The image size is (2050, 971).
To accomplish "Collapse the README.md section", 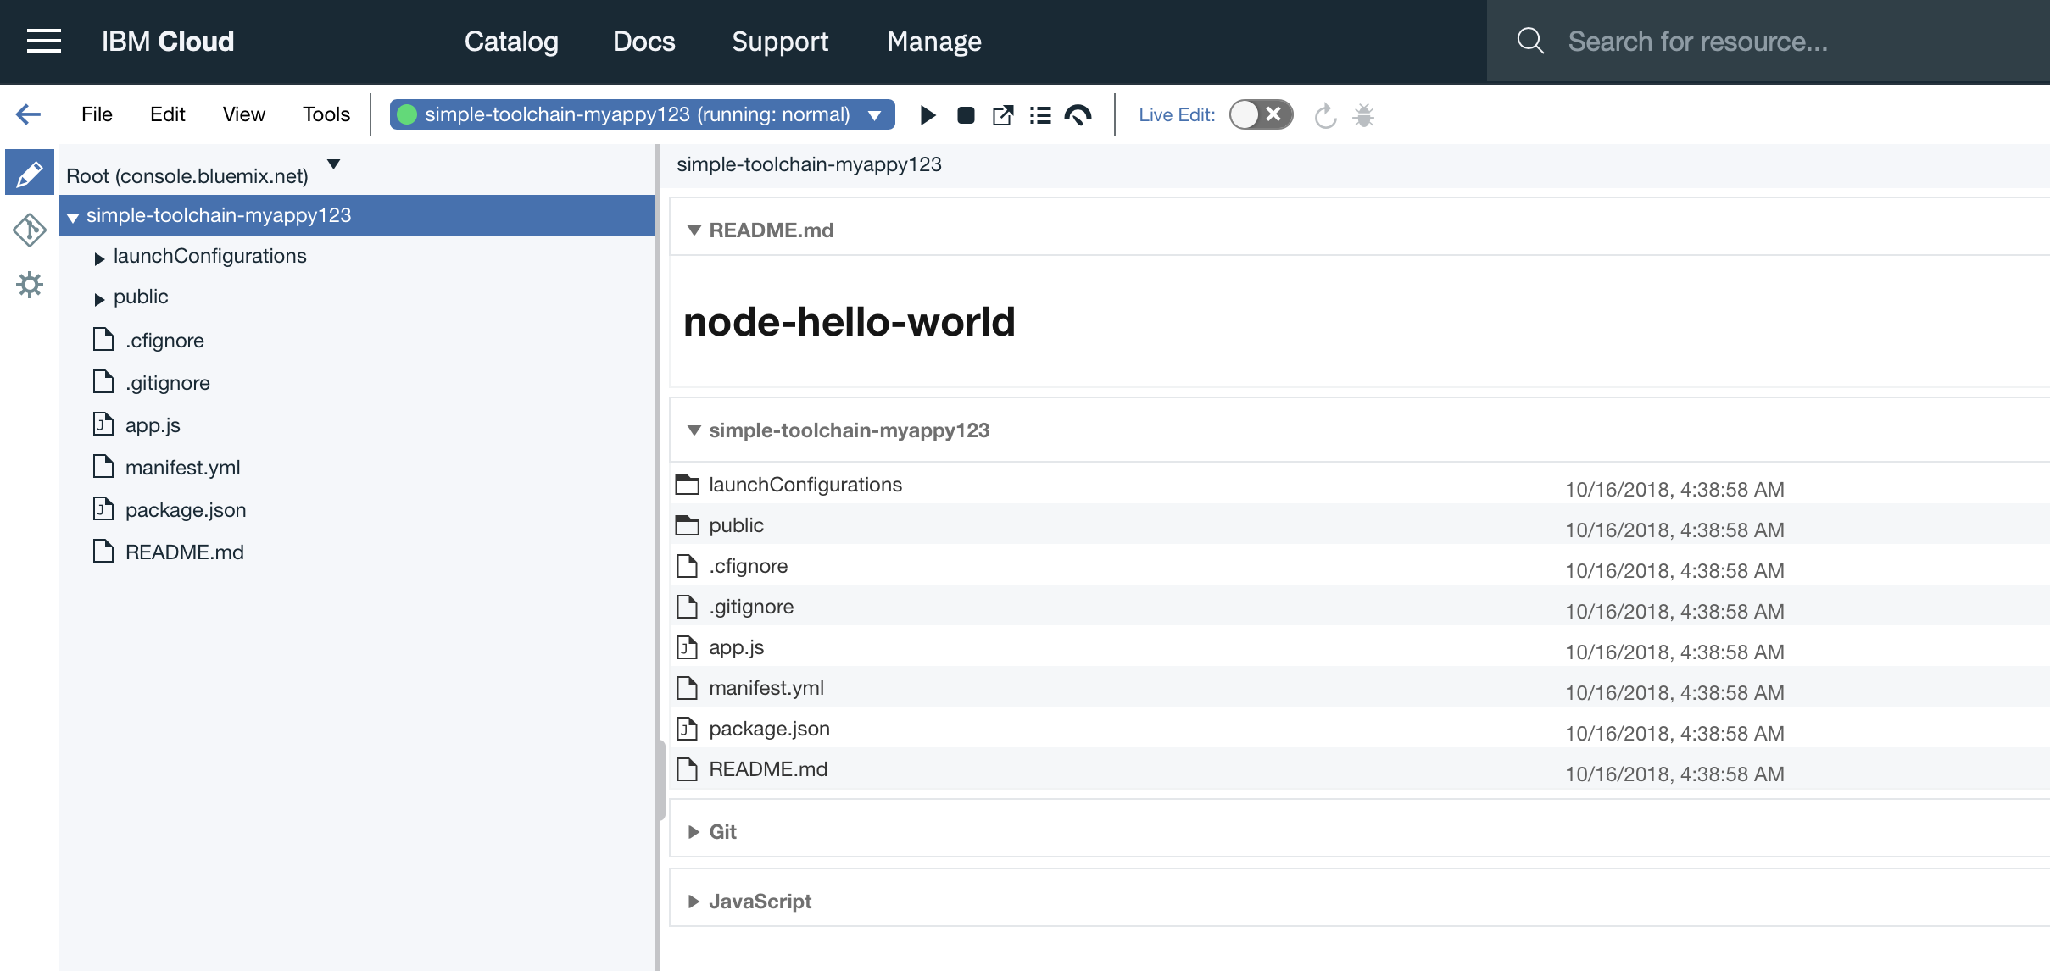I will point(694,230).
